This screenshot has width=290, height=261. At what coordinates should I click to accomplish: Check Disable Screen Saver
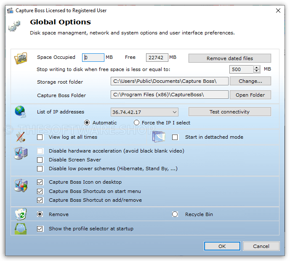40,160
